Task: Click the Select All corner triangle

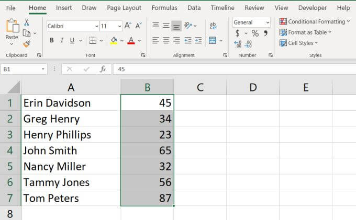Action: coord(14,87)
